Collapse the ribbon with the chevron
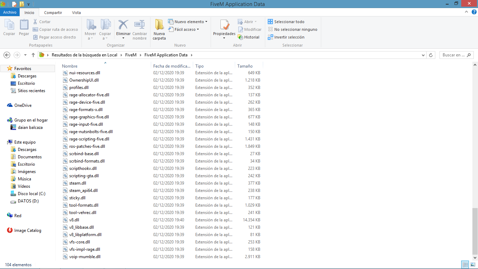The image size is (478, 269). pos(466,12)
